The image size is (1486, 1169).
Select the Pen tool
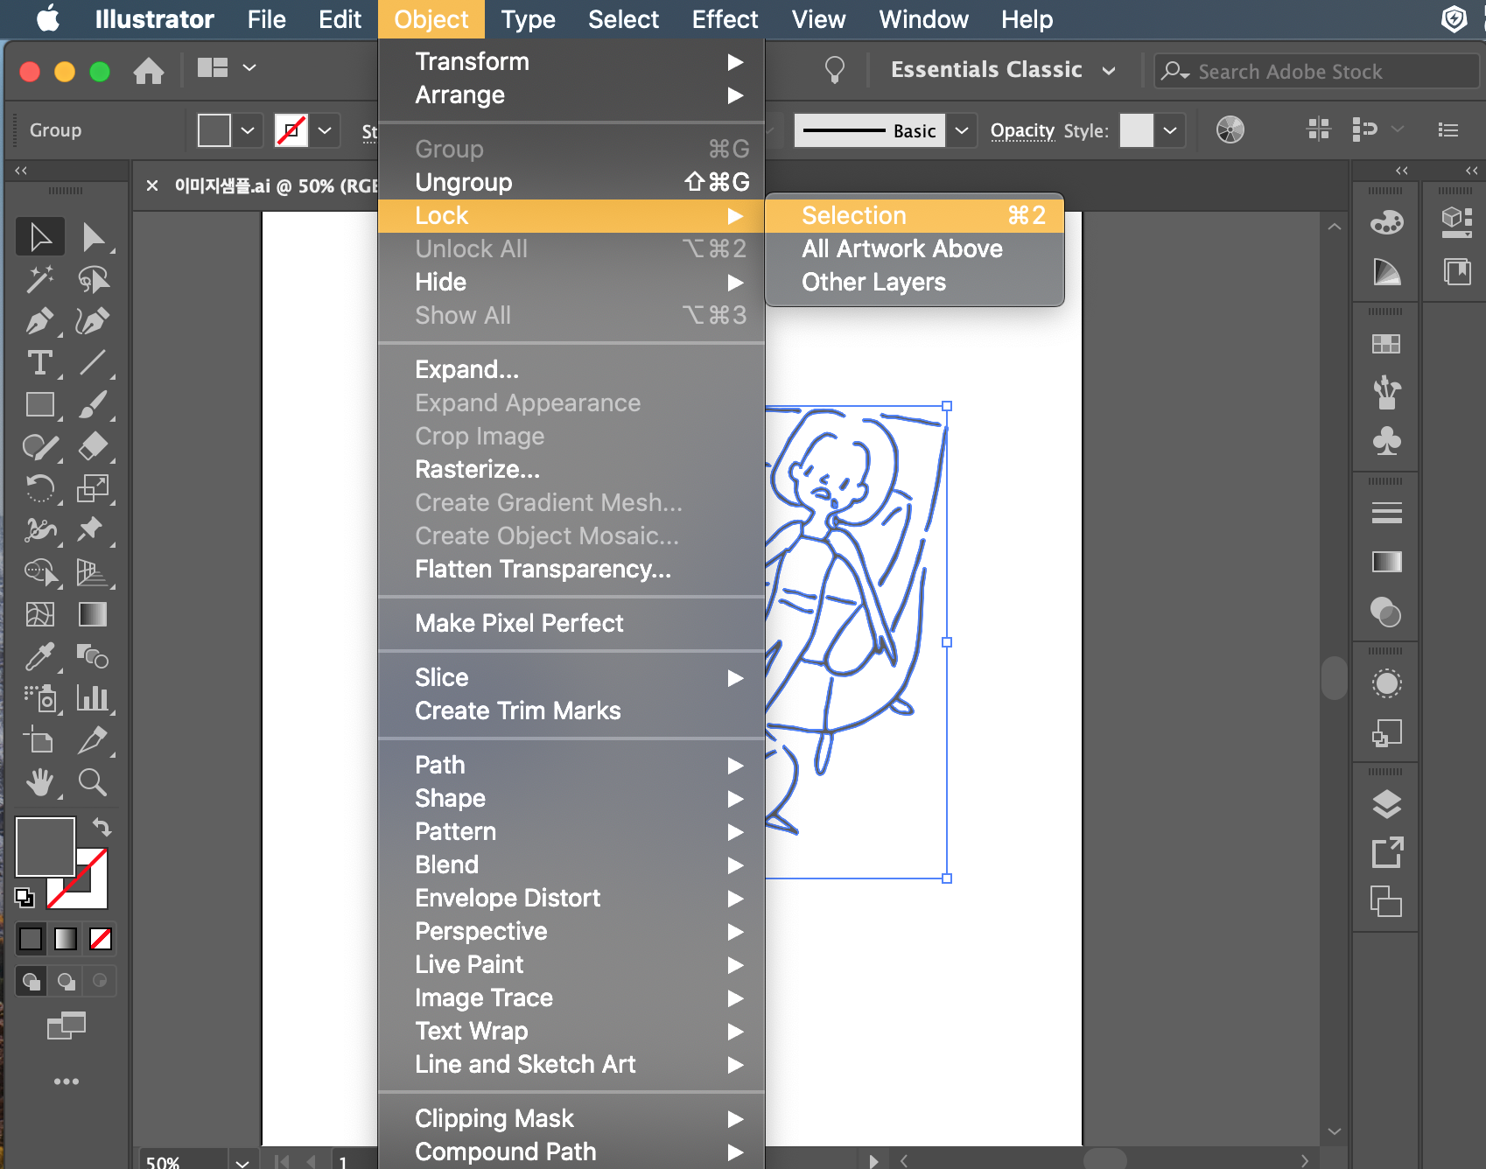pos(39,321)
